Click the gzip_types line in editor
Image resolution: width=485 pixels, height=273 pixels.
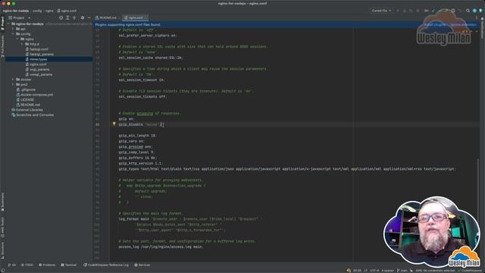point(286,169)
